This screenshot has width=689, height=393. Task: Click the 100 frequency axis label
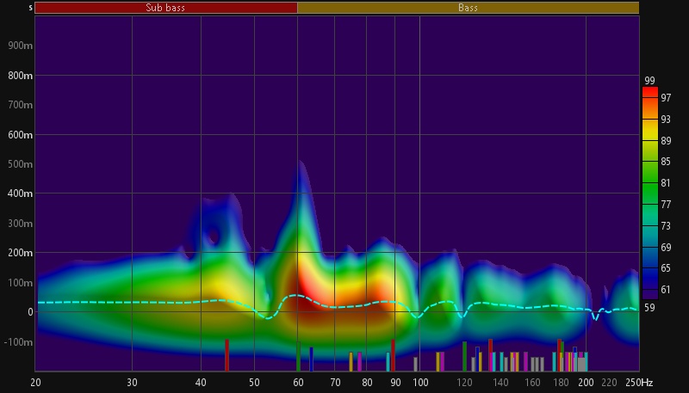tap(420, 382)
